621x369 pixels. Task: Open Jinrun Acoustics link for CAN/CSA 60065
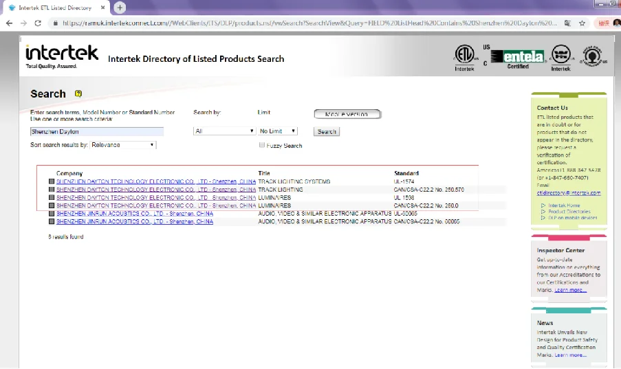[135, 221]
